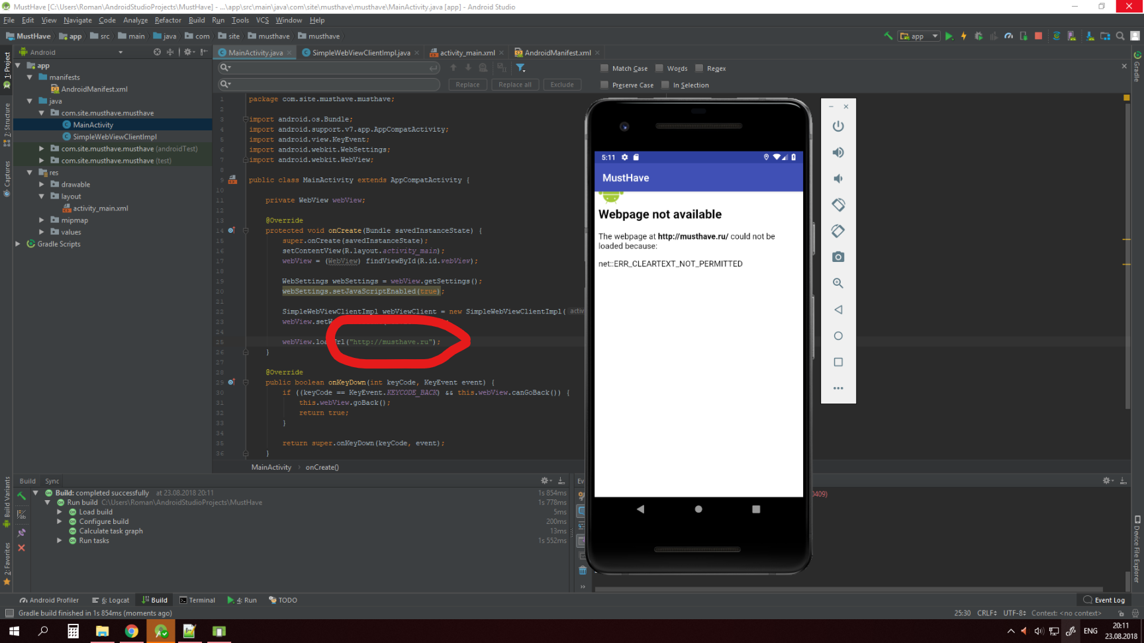Open emulator extended controls ellipsis
Image resolution: width=1144 pixels, height=643 pixels.
(x=838, y=388)
